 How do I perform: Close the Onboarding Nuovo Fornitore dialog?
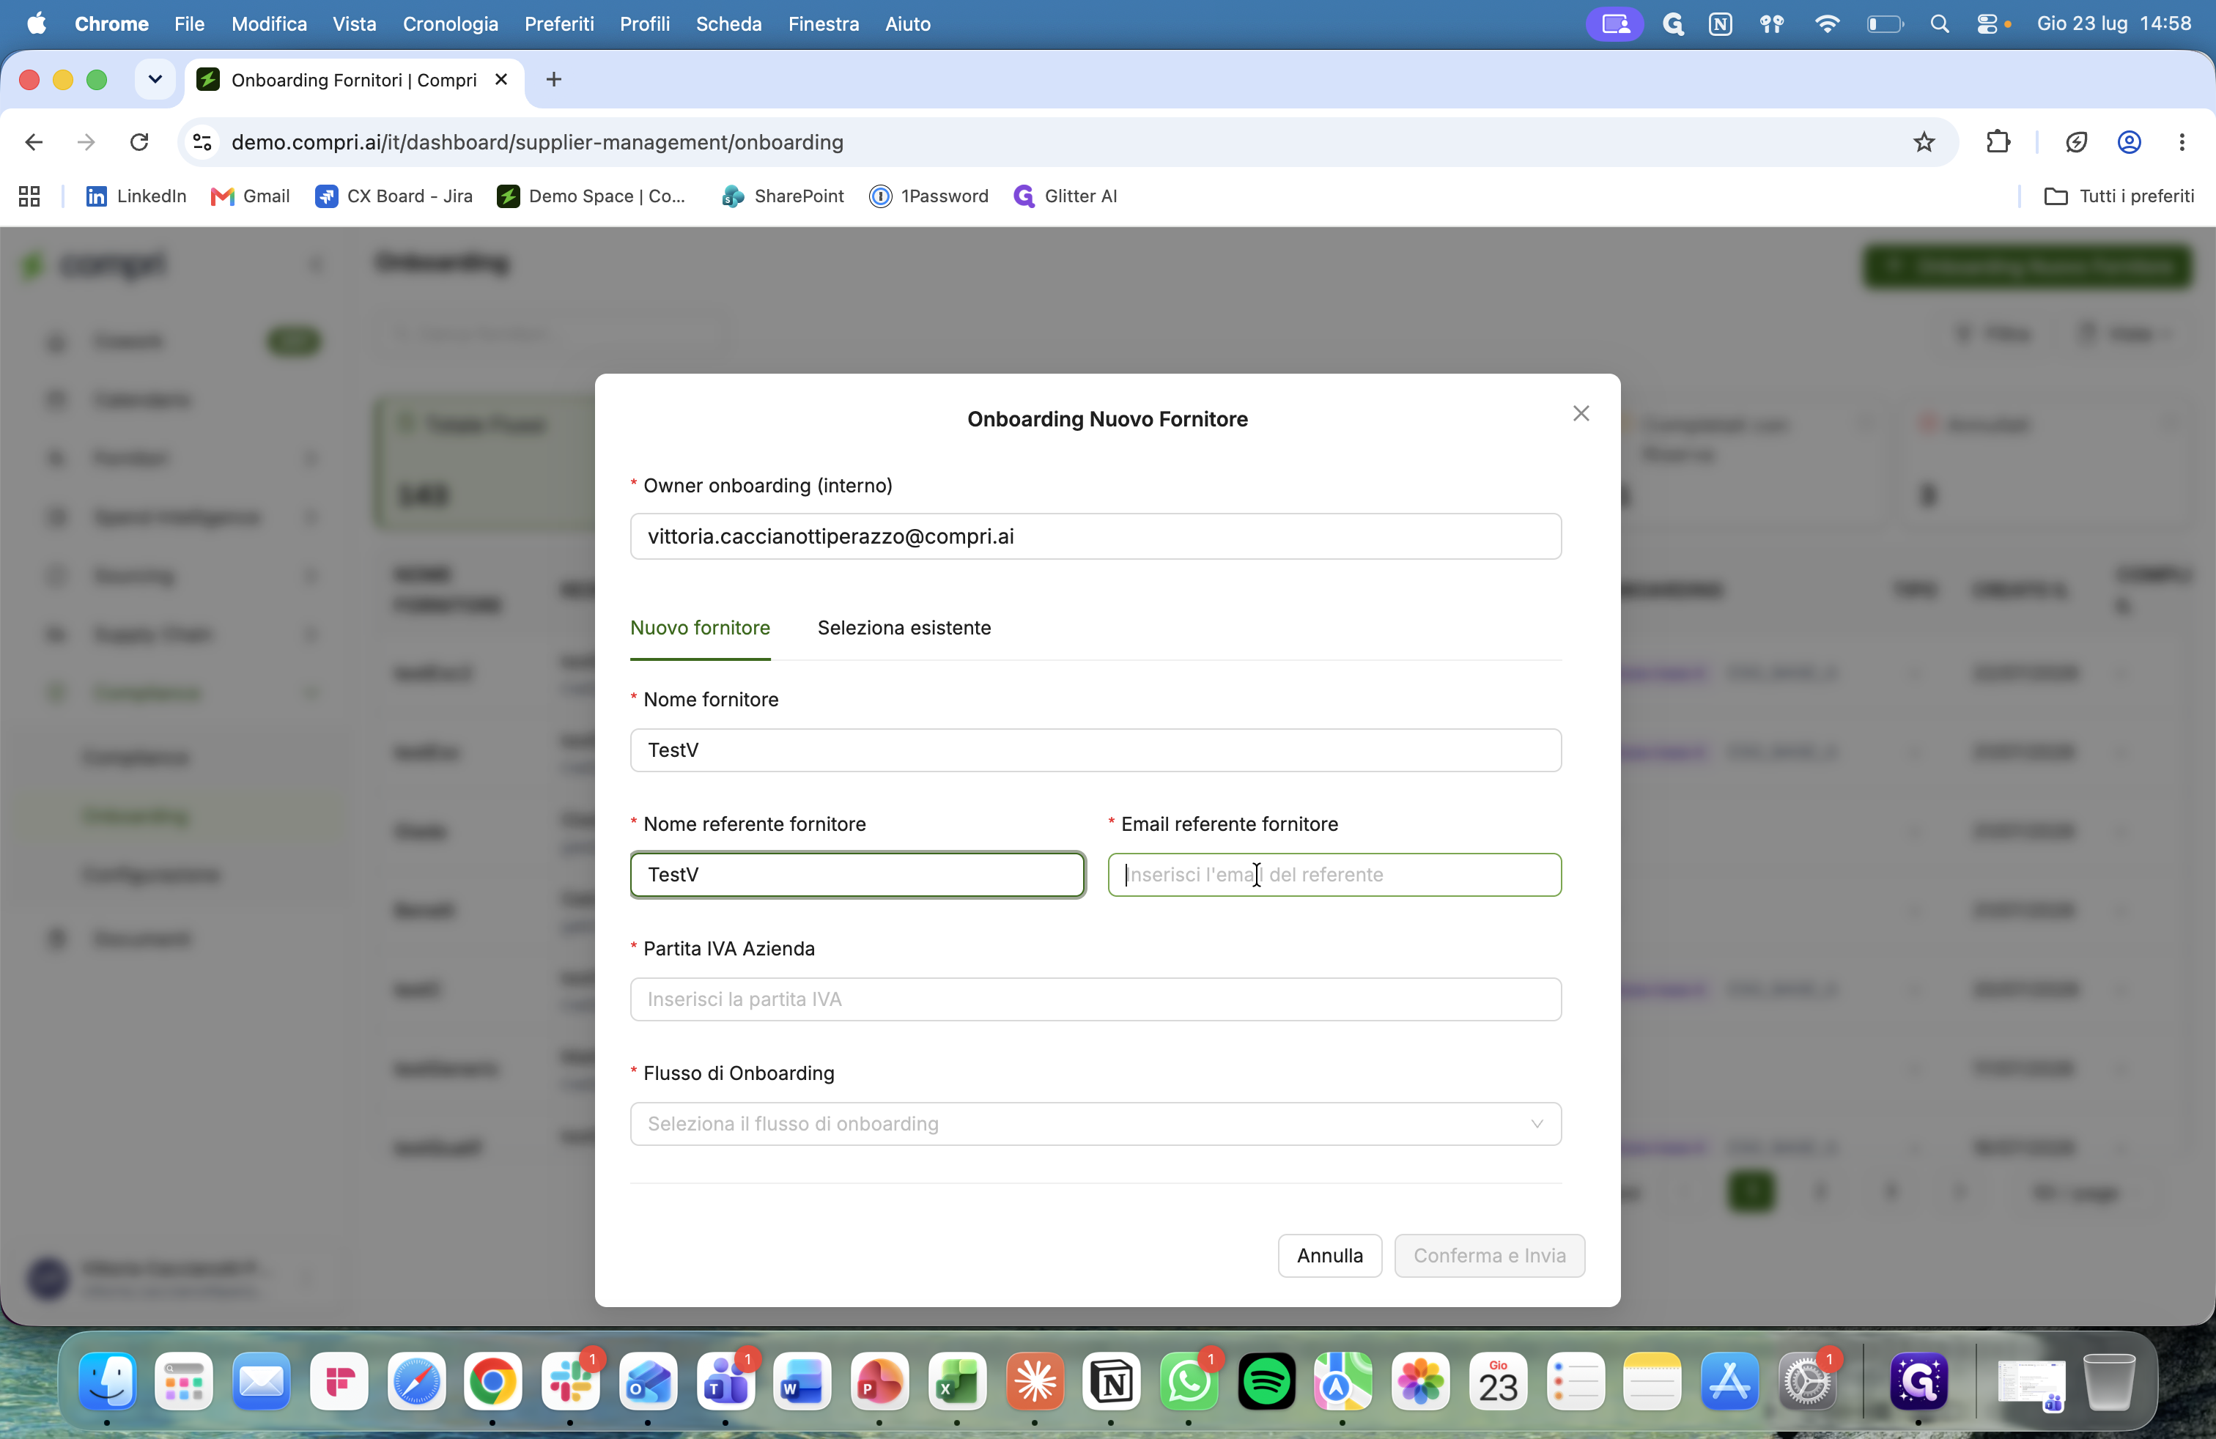[1580, 414]
